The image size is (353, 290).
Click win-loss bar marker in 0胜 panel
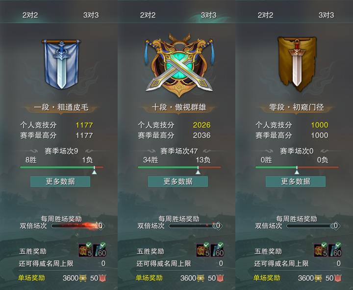297,170
